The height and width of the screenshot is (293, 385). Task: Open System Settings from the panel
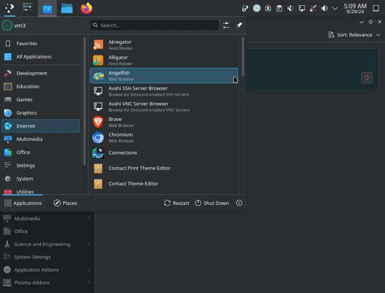[x=28, y=8]
